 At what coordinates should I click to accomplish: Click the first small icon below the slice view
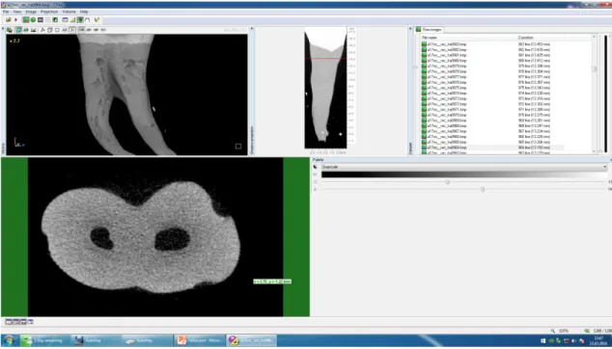coord(8,322)
